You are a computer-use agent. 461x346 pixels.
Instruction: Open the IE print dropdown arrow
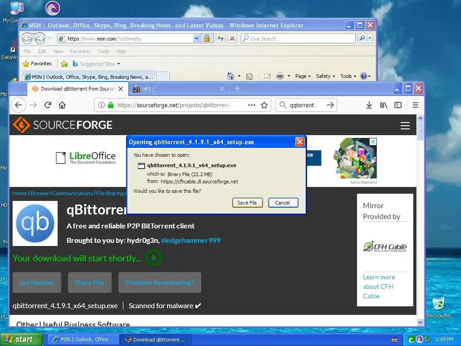(x=289, y=76)
